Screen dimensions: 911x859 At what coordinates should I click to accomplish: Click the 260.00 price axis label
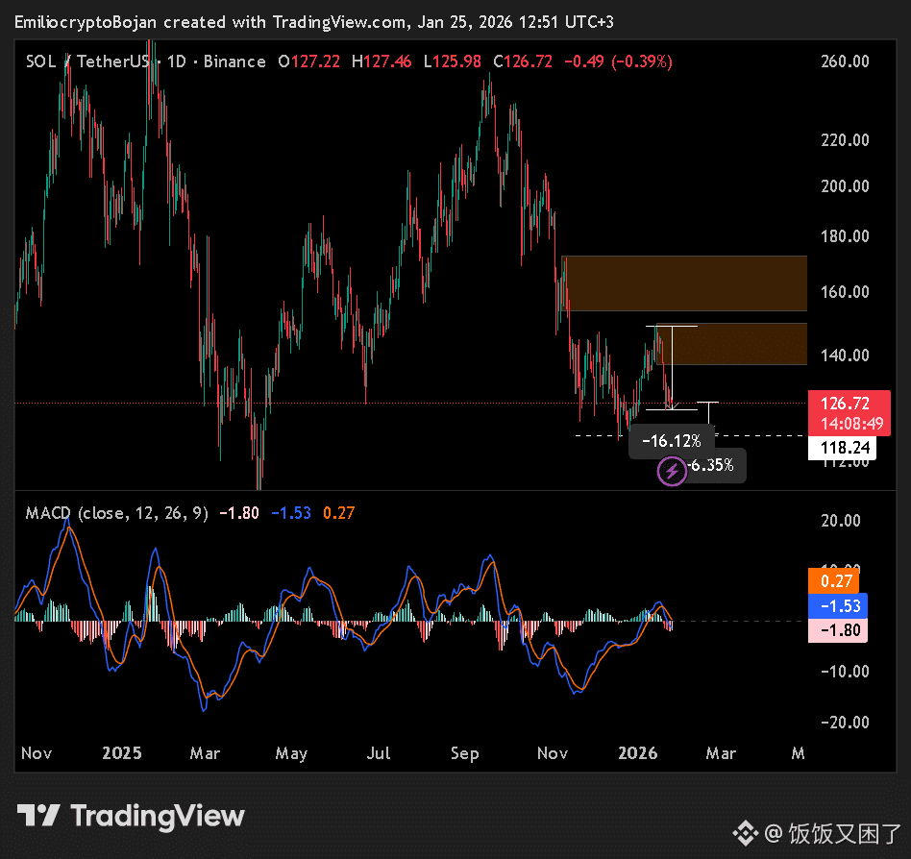[845, 61]
